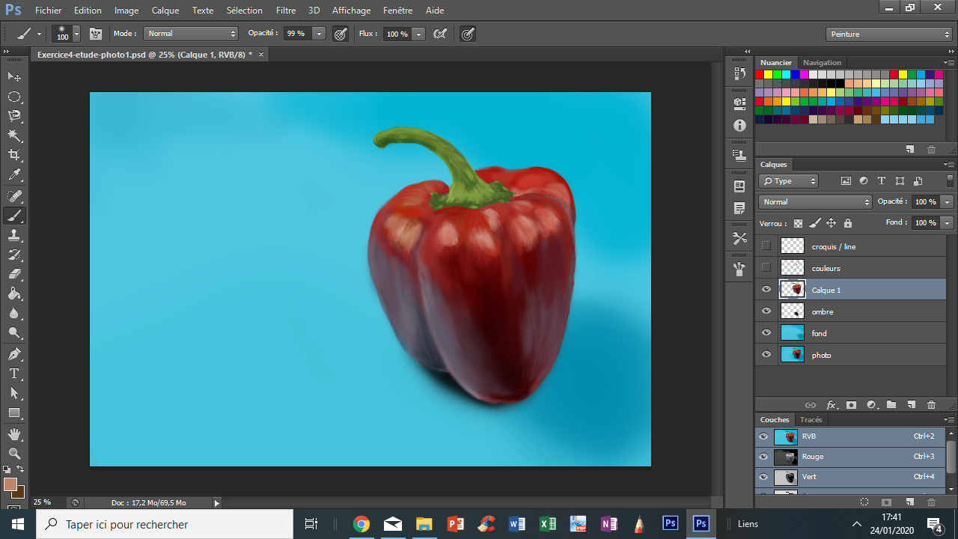
Task: Delete selected swatch using the trash button
Action: tap(931, 149)
